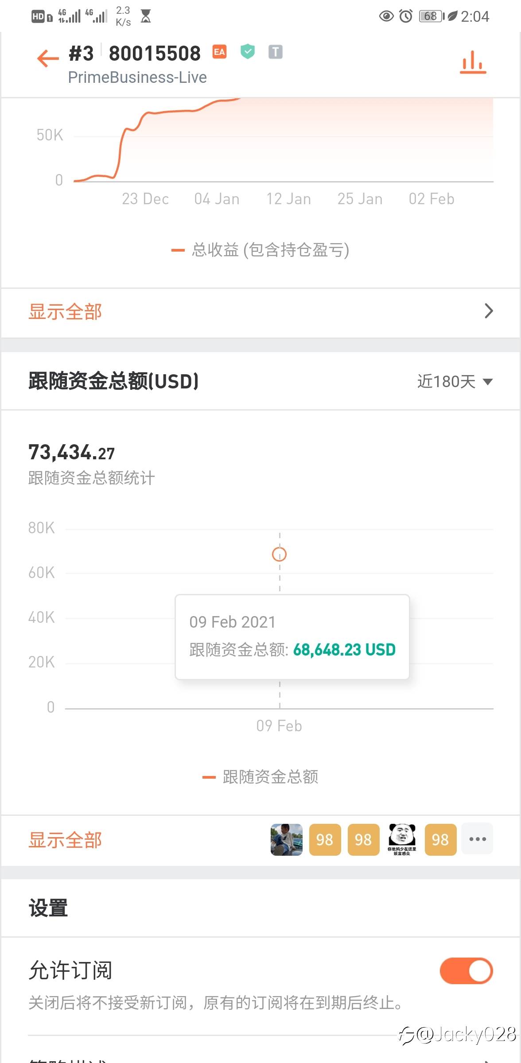Screen dimensions: 521x1063
Task: Tap the orange back arrow
Action: [x=48, y=58]
